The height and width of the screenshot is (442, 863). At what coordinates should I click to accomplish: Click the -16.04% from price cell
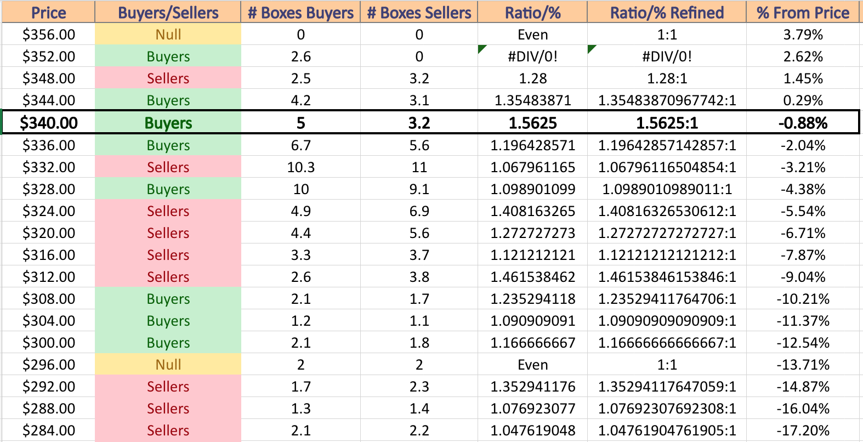803,409
